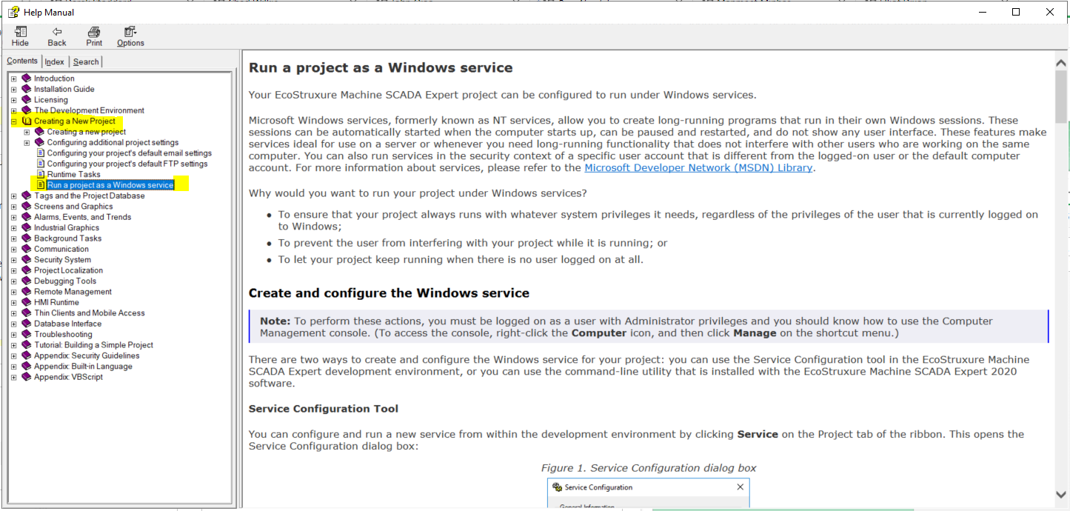Screen dimensions: 1070x511
Task: Expand Configuring additional project settings node
Action: (x=27, y=142)
